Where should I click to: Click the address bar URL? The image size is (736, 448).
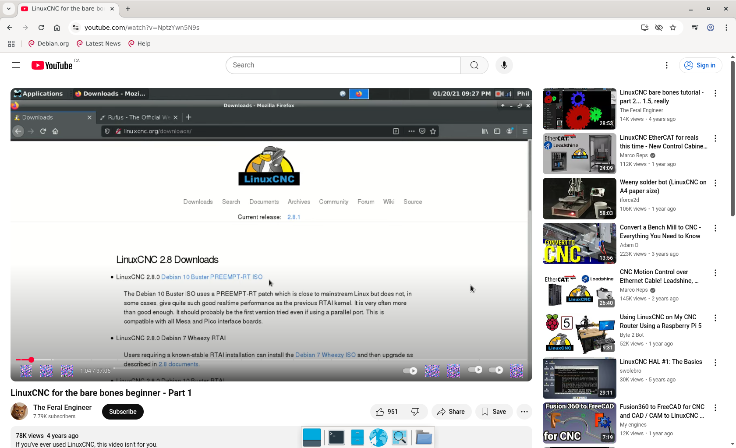tap(142, 28)
